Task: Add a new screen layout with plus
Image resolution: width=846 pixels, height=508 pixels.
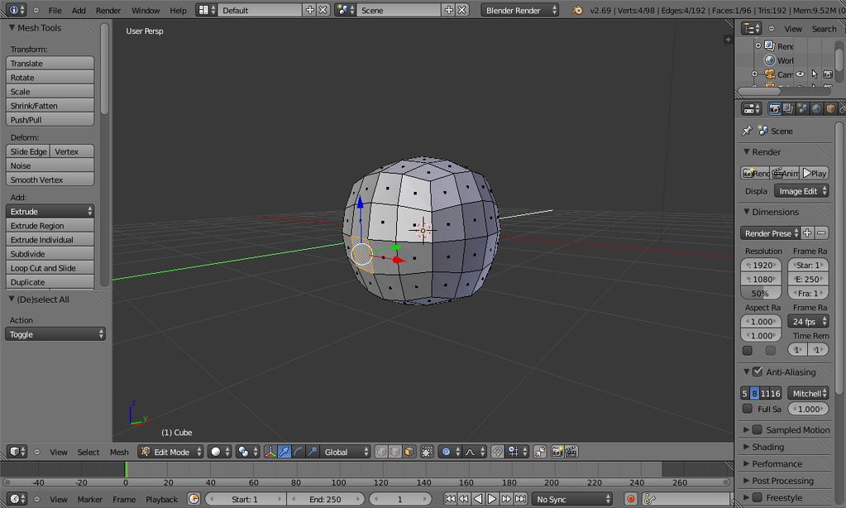Action: click(309, 10)
